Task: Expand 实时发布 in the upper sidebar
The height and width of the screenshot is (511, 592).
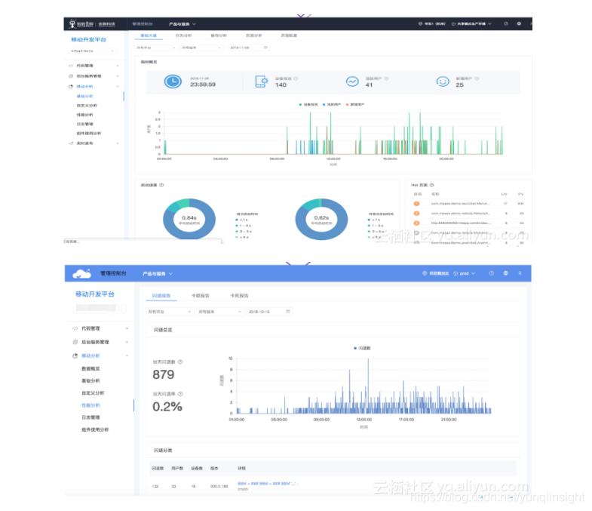Action: [94, 143]
